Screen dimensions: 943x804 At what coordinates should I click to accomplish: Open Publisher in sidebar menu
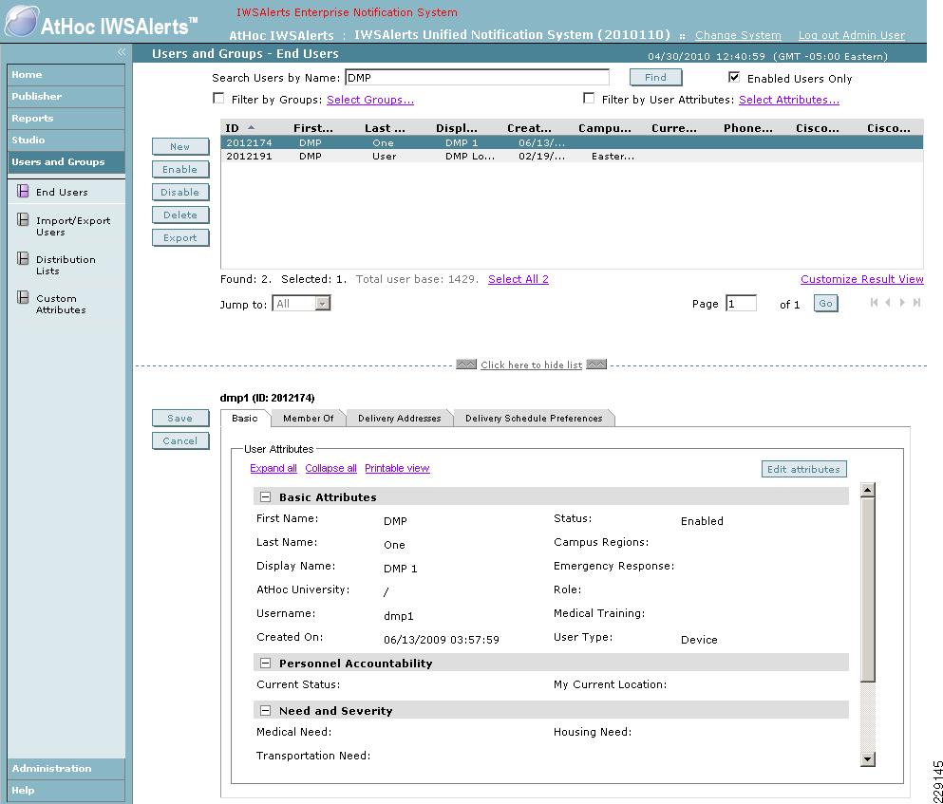tap(66, 96)
